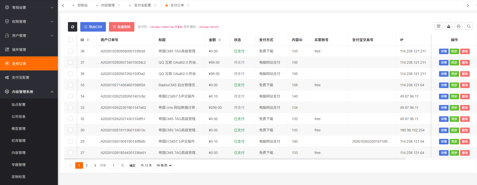The height and width of the screenshot is (185, 477).
Task: Tick the checkbox for order ID 33
Action: pyautogui.click(x=70, y=108)
